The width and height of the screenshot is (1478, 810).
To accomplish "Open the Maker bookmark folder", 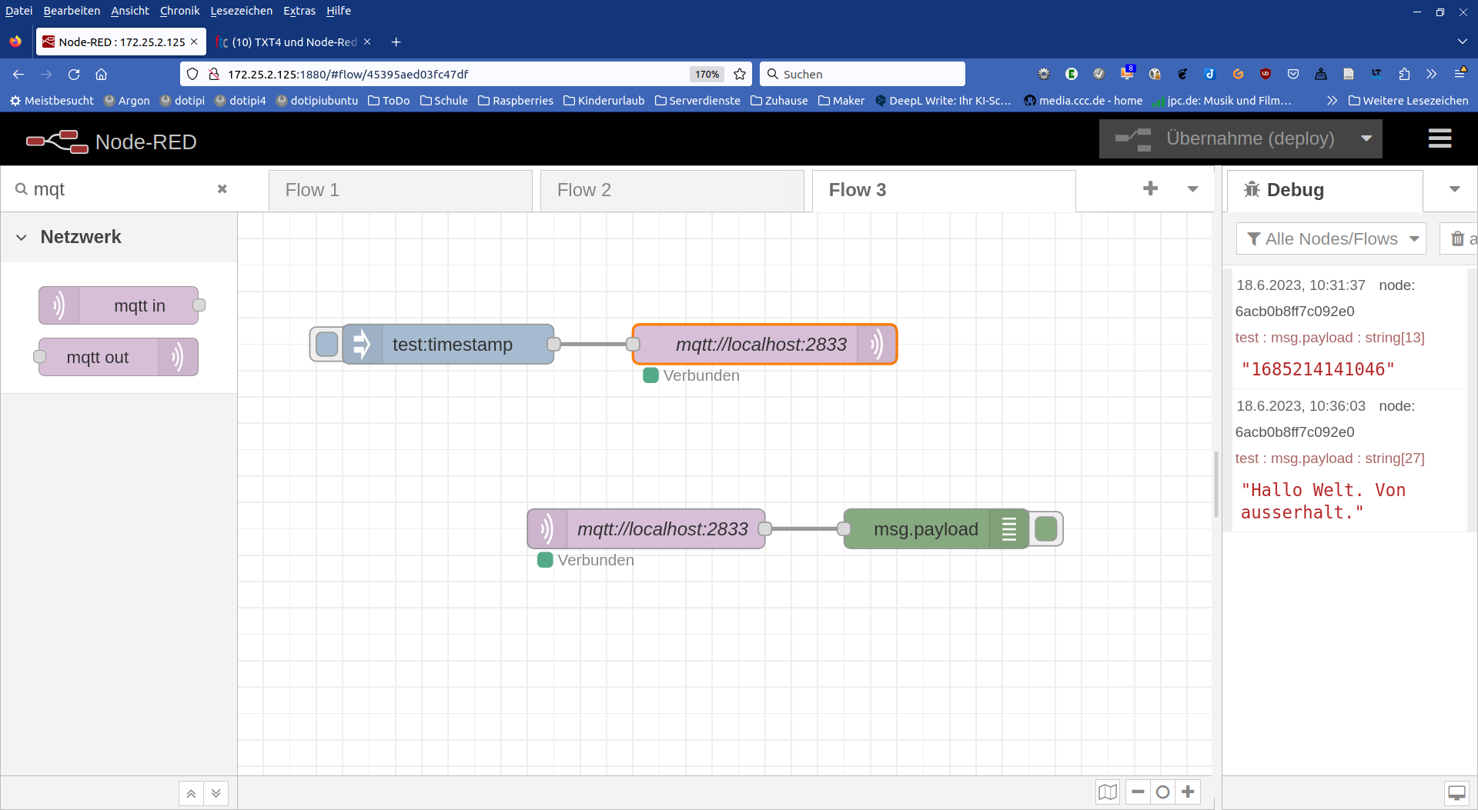I will 841,100.
